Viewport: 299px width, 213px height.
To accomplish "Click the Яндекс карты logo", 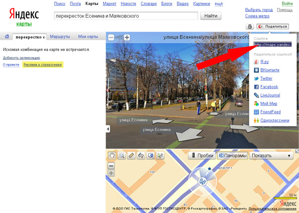I will (x=24, y=17).
